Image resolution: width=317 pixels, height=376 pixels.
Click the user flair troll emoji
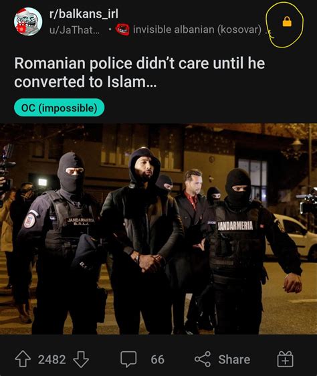pos(122,29)
